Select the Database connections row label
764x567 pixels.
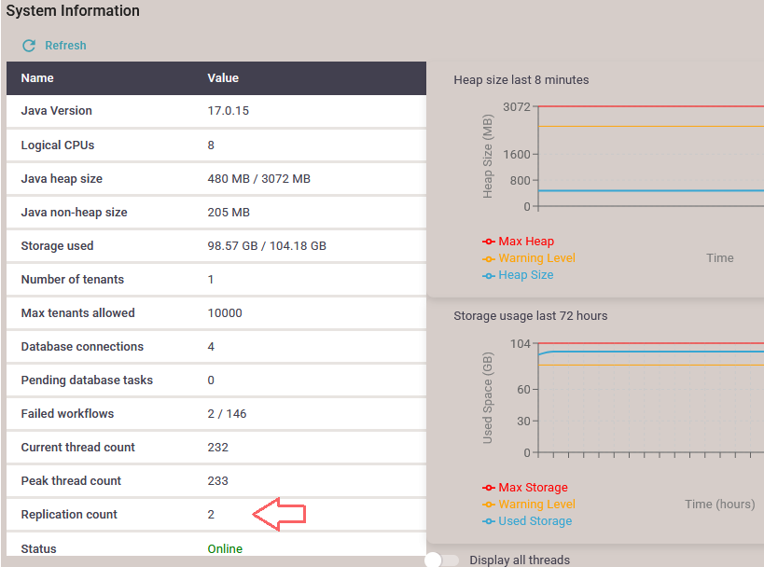(x=82, y=347)
